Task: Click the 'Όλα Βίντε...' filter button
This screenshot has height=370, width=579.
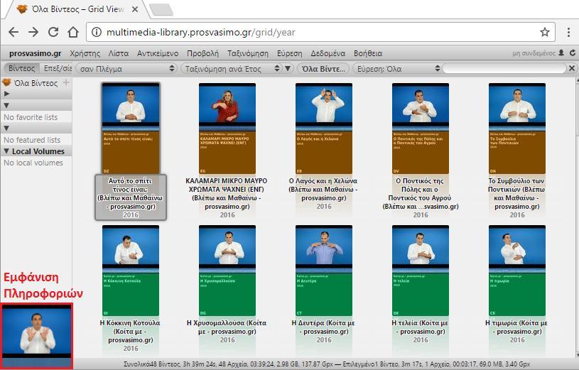Action: click(x=323, y=68)
